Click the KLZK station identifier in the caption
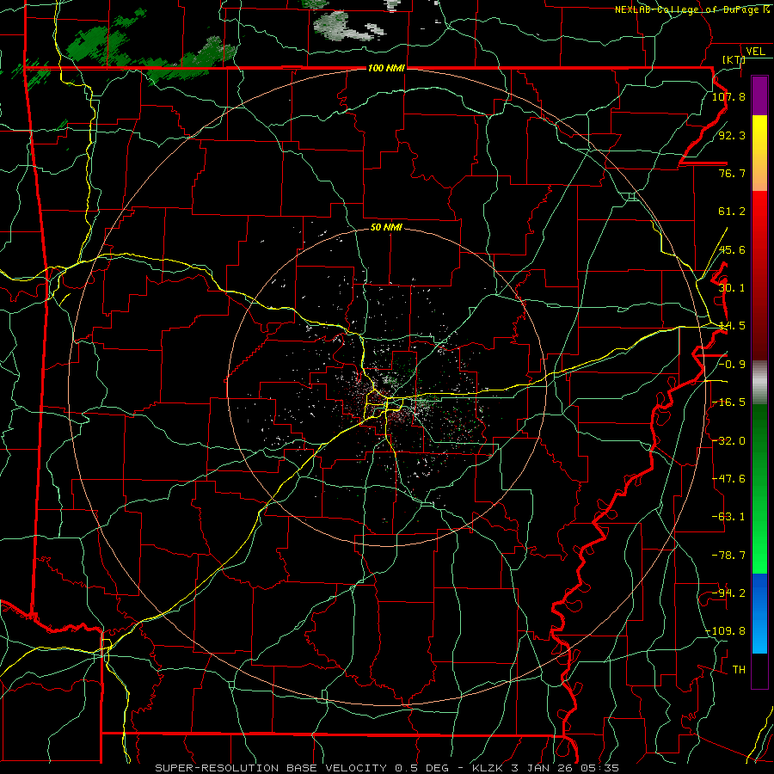774x774 pixels. coord(488,768)
